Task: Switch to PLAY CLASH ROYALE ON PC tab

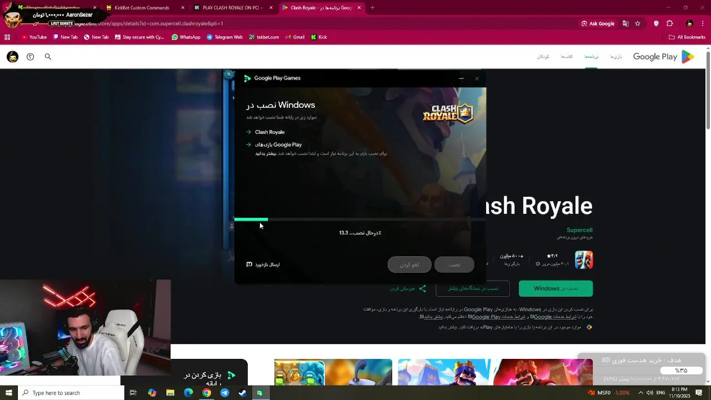Action: tap(234, 8)
